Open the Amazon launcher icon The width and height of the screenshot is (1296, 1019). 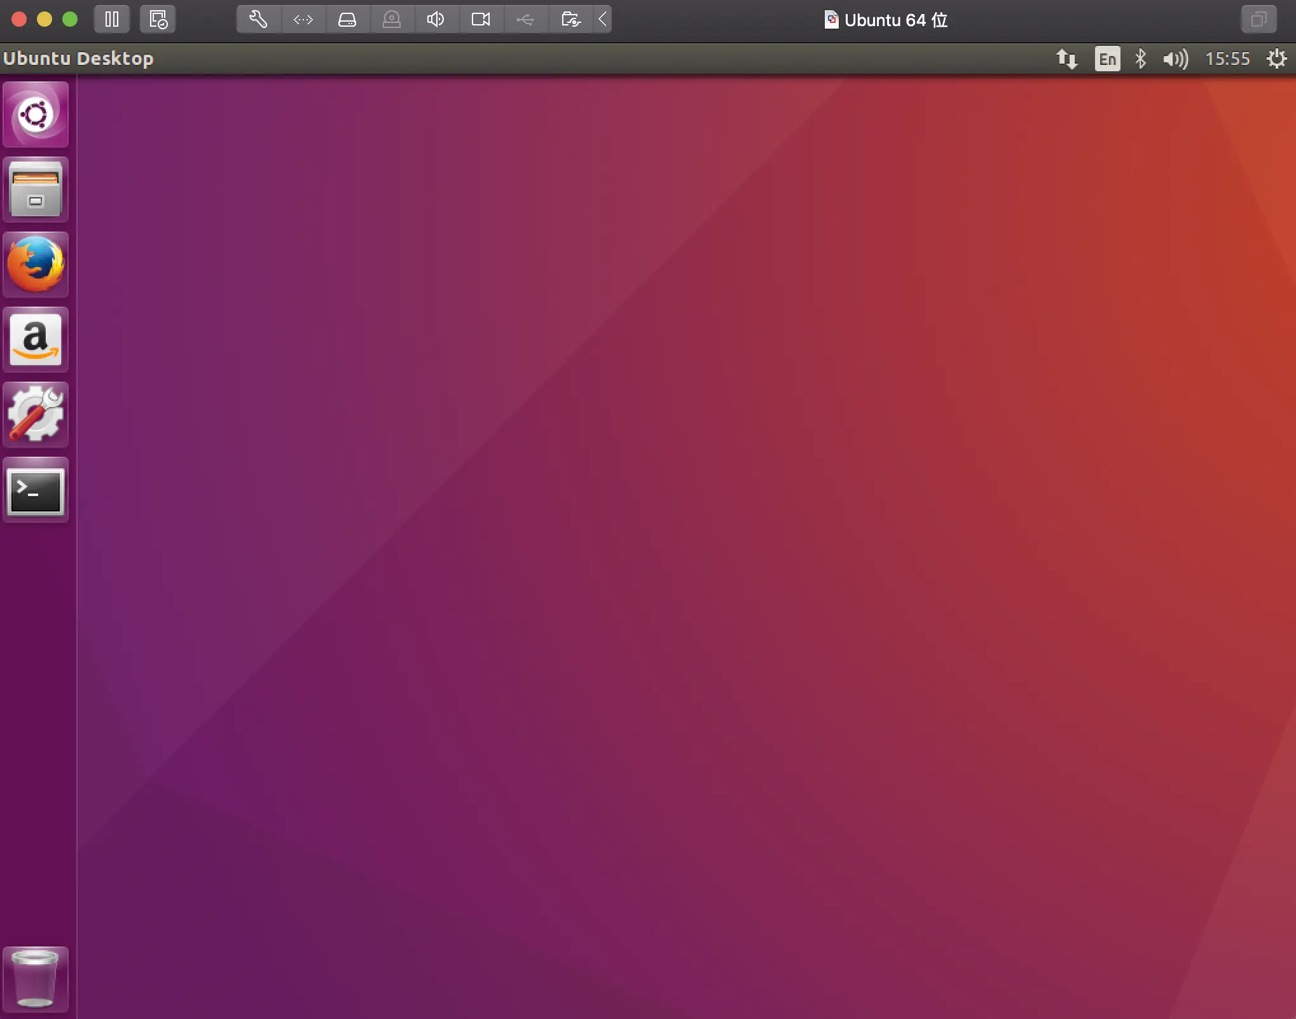coord(36,340)
